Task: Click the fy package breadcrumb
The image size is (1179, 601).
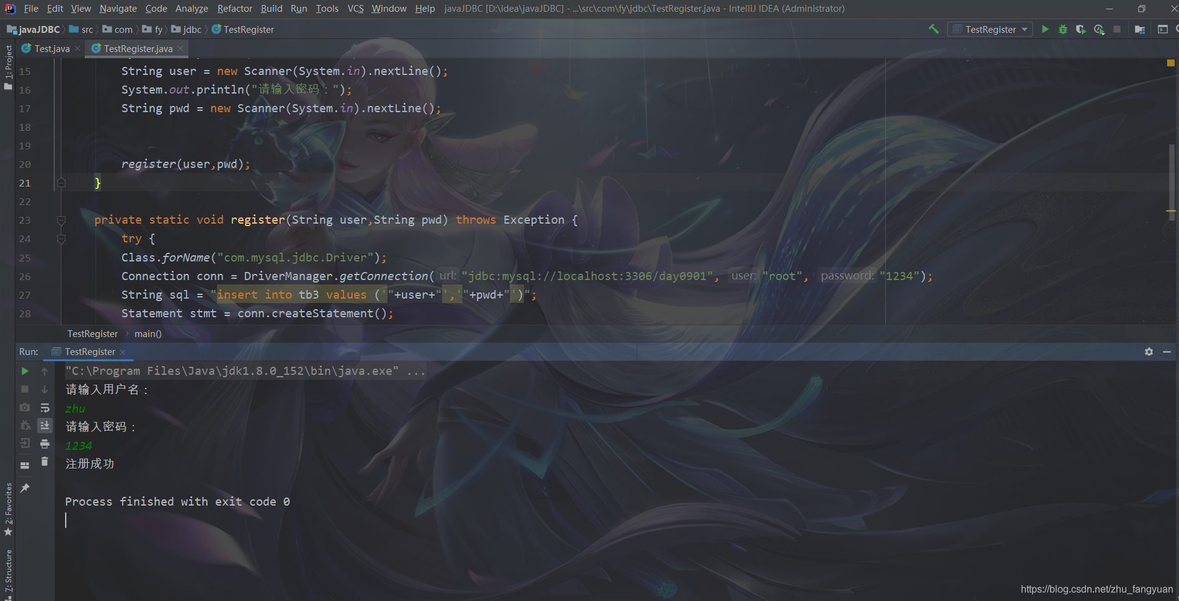Action: [x=152, y=29]
